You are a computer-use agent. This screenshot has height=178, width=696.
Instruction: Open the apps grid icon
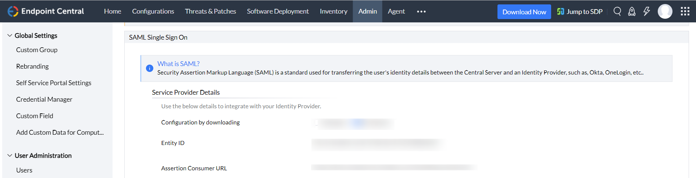click(685, 11)
